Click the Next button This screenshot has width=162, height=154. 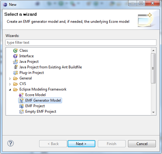pos(81,144)
